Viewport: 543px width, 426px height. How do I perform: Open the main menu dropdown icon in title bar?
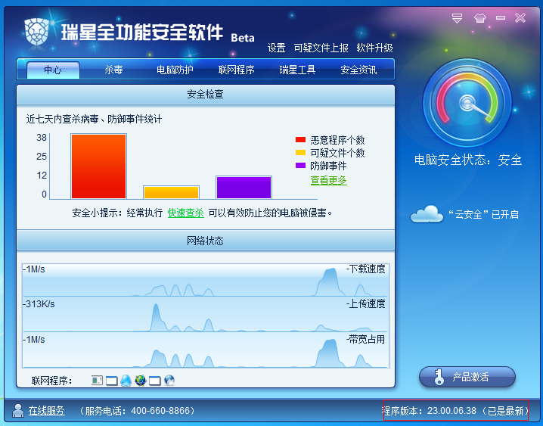(457, 18)
